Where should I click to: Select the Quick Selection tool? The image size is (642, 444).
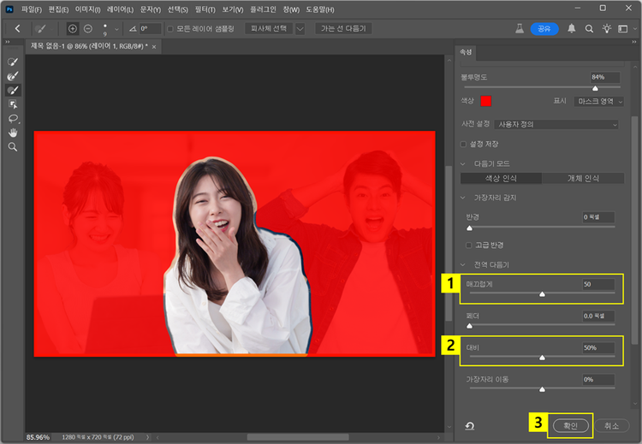click(x=13, y=63)
